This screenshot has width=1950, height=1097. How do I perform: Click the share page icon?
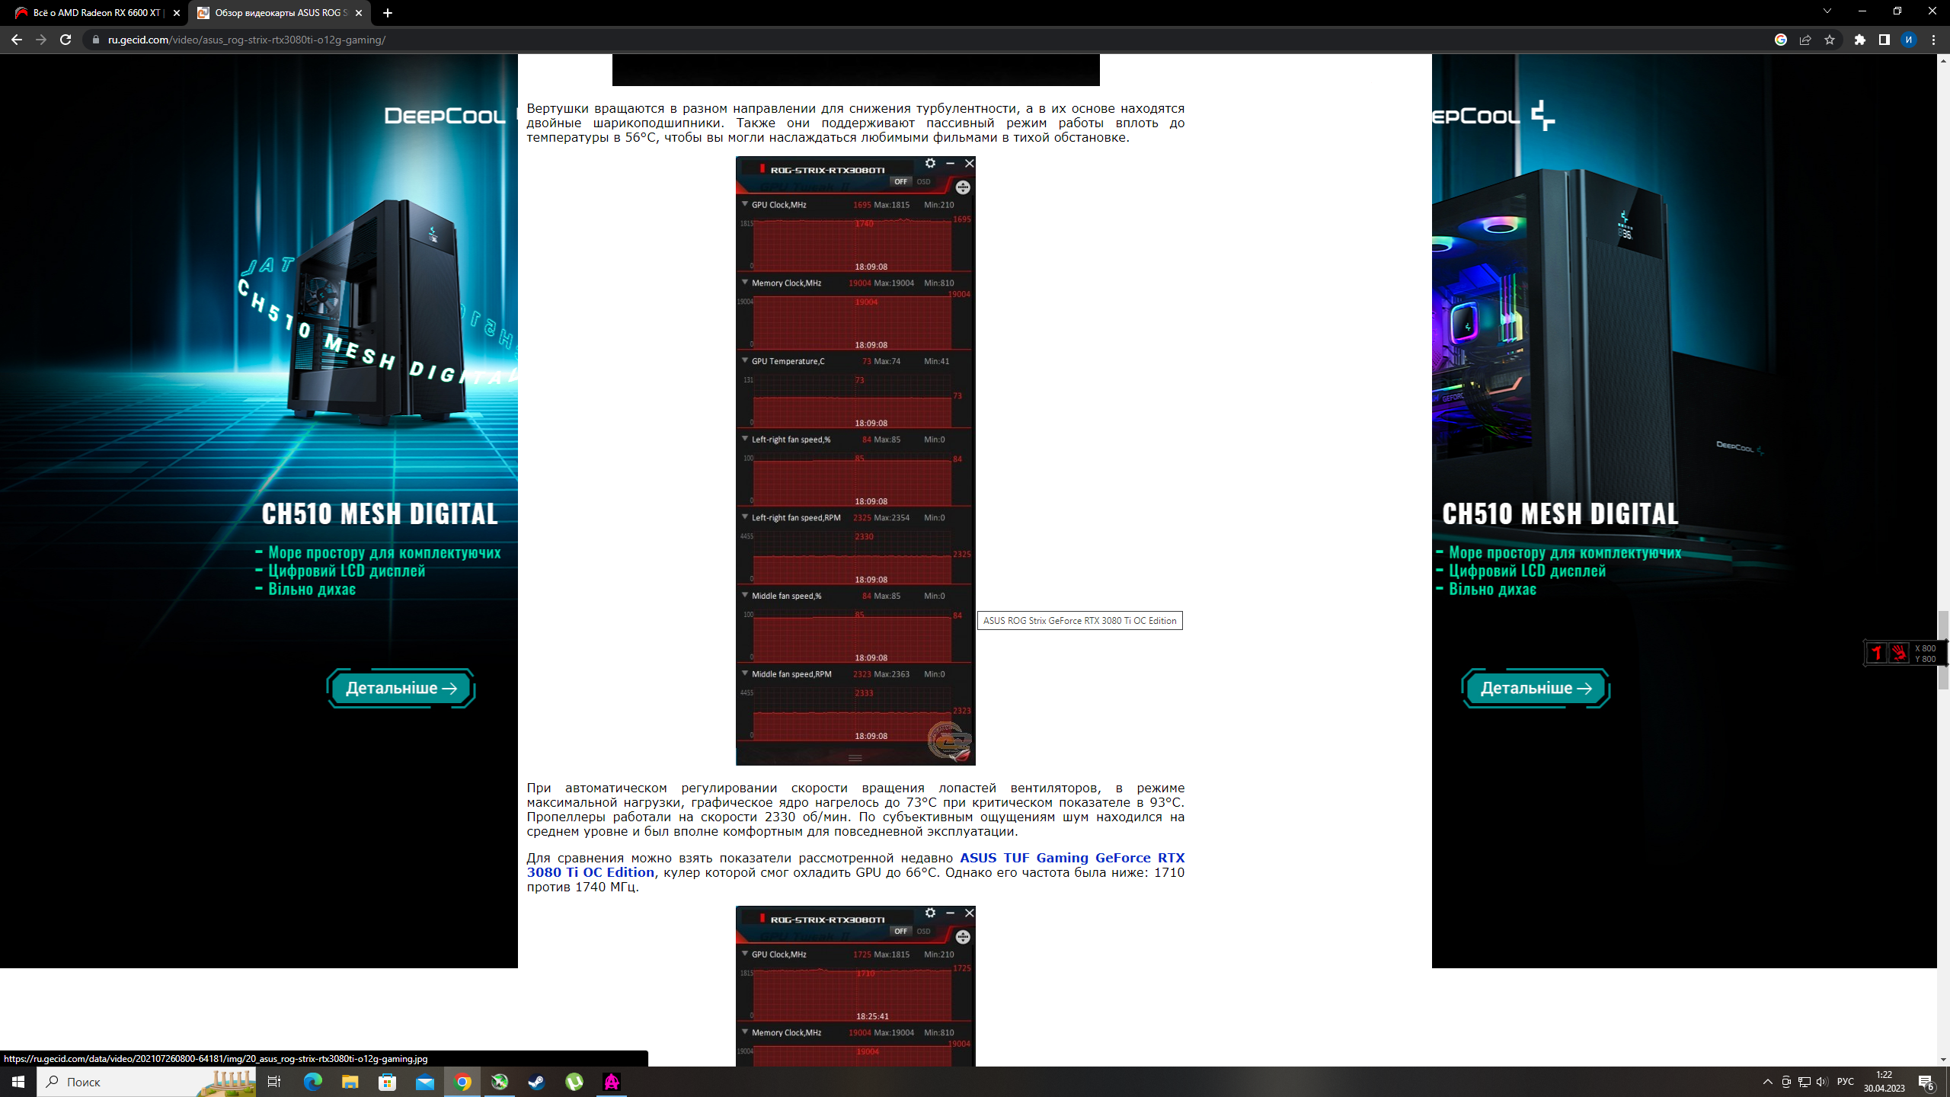tap(1805, 40)
